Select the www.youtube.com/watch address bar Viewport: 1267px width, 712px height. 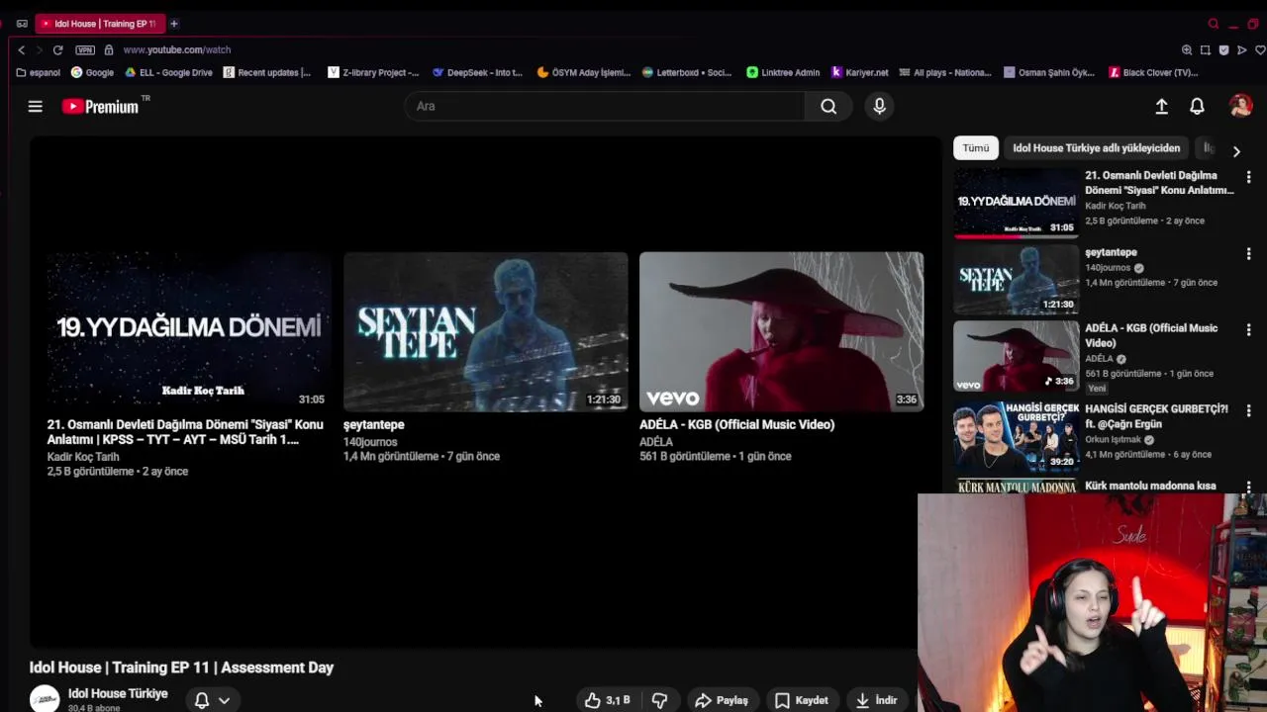click(x=177, y=49)
